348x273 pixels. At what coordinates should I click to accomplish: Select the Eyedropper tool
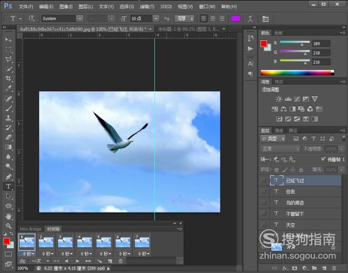9,88
